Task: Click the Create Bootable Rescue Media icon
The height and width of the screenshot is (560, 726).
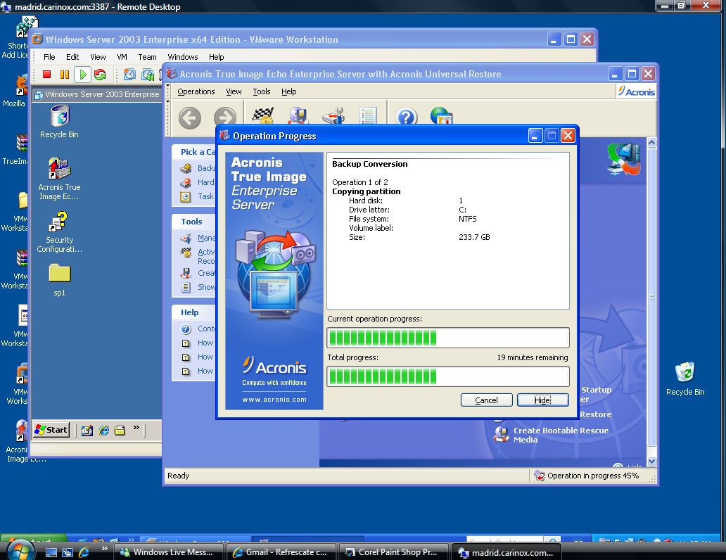Action: [501, 434]
